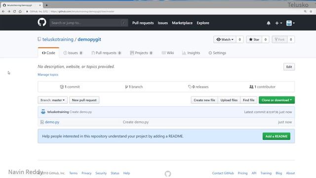
Task: Open the Training footer link
Action: [x=266, y=173]
